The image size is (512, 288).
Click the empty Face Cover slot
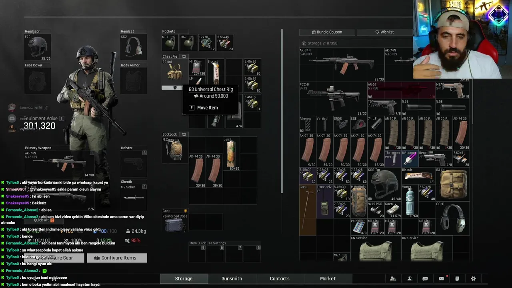click(x=38, y=81)
